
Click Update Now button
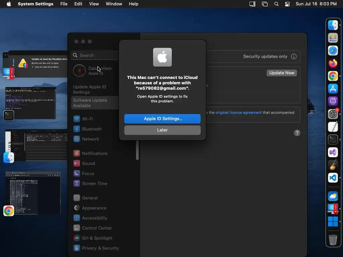281,73
